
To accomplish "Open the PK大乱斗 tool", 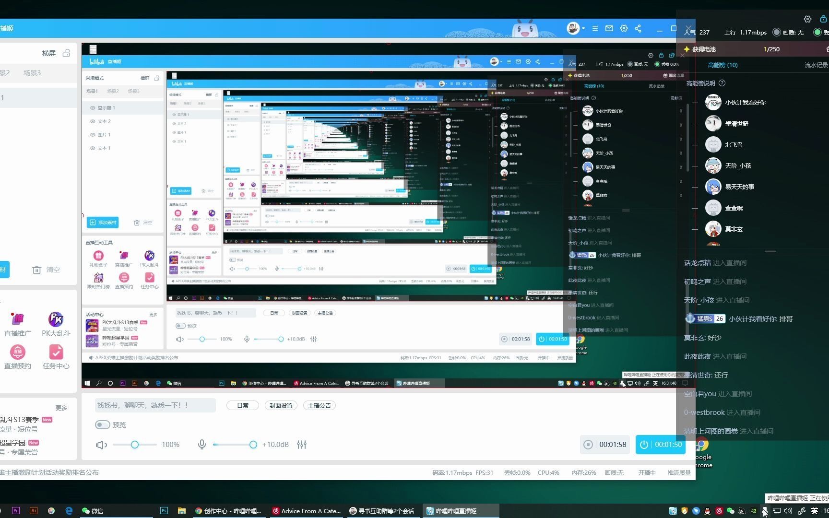I will [56, 324].
